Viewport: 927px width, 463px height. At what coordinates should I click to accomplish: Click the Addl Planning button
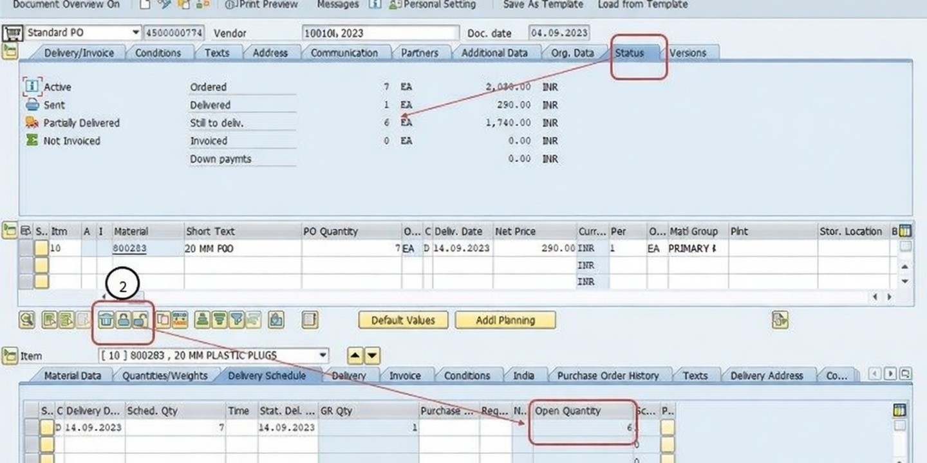[x=505, y=320]
